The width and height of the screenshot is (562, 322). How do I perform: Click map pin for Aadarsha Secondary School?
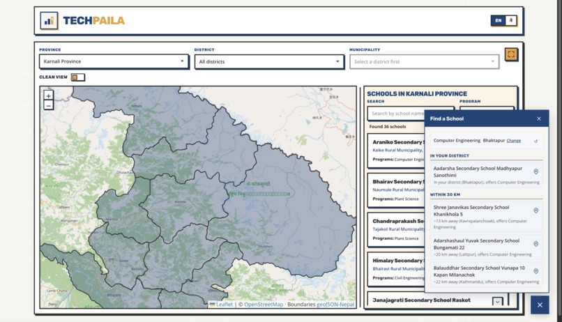[x=536, y=171]
